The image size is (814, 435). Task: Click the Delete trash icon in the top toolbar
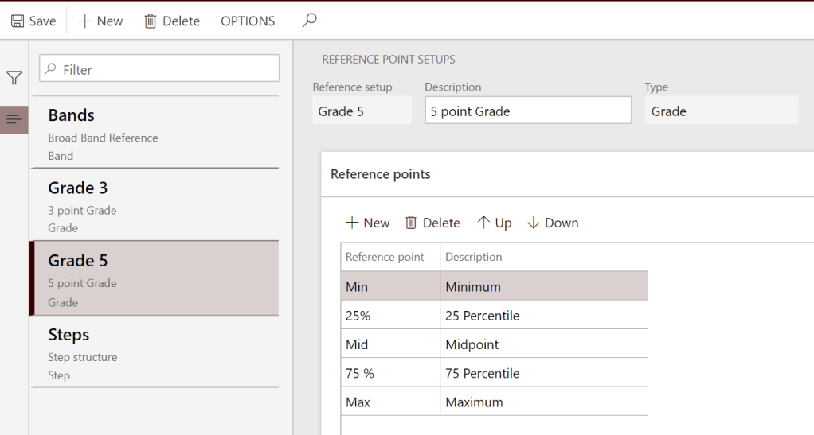pyautogui.click(x=150, y=21)
